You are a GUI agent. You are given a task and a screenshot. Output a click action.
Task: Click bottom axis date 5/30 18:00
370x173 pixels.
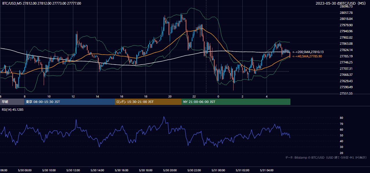[146, 170]
